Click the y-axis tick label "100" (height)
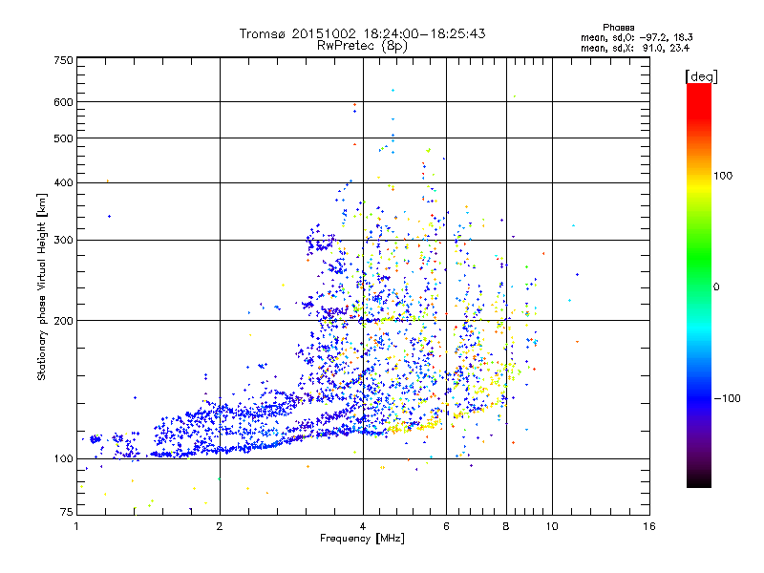 [x=63, y=458]
